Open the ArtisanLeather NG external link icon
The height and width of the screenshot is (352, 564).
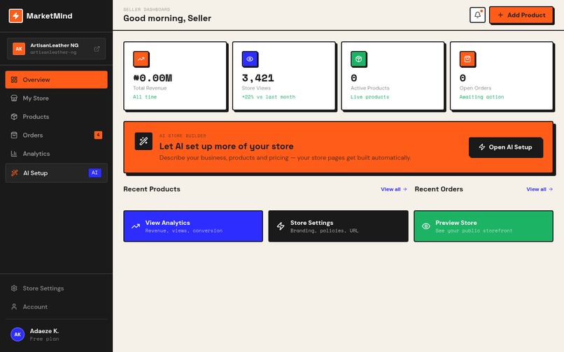(x=97, y=49)
